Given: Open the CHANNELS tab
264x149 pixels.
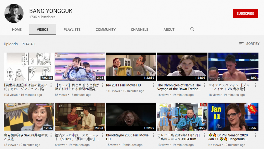Looking at the screenshot, I should (139, 30).
